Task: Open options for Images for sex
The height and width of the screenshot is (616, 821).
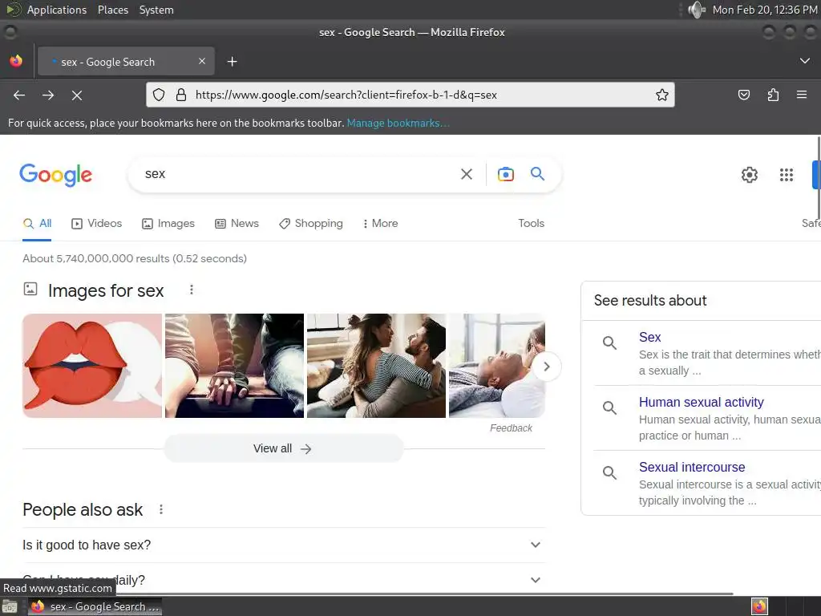Action: (x=192, y=290)
